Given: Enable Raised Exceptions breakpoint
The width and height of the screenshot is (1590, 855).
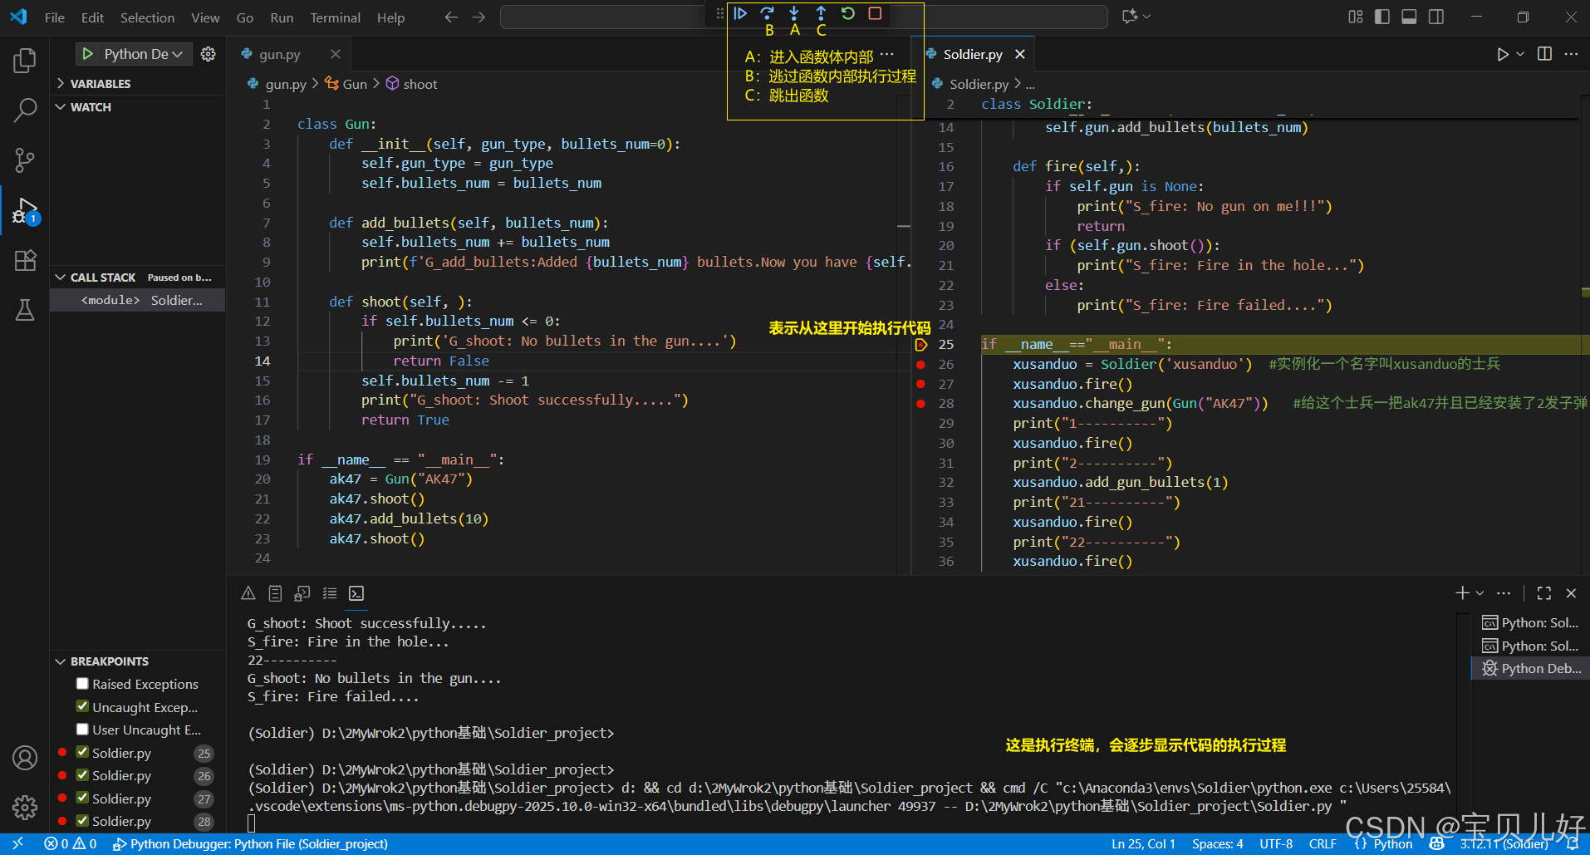Looking at the screenshot, I should tap(82, 684).
